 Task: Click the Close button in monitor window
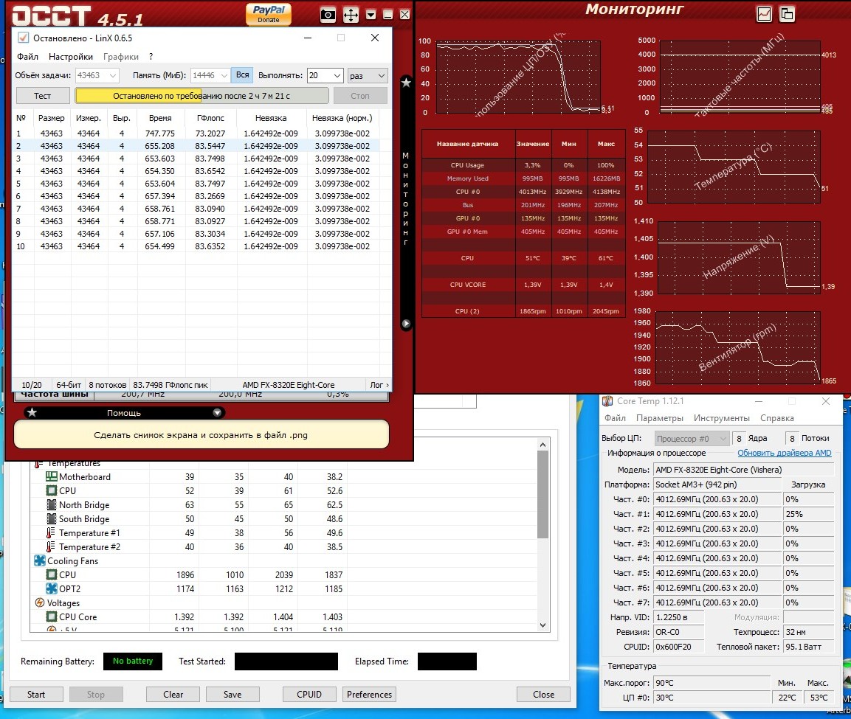(x=543, y=694)
